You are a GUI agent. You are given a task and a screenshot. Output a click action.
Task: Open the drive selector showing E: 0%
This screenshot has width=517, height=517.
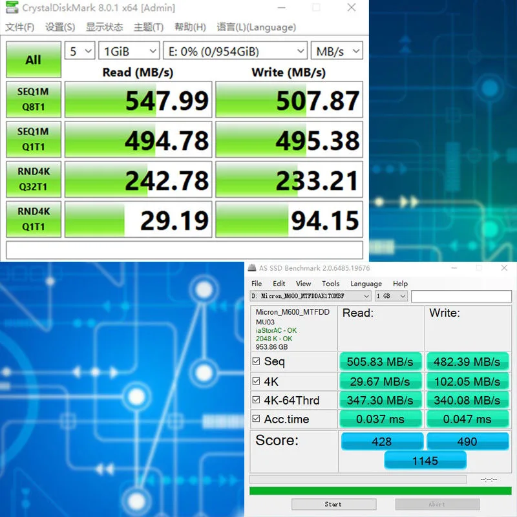pos(234,50)
